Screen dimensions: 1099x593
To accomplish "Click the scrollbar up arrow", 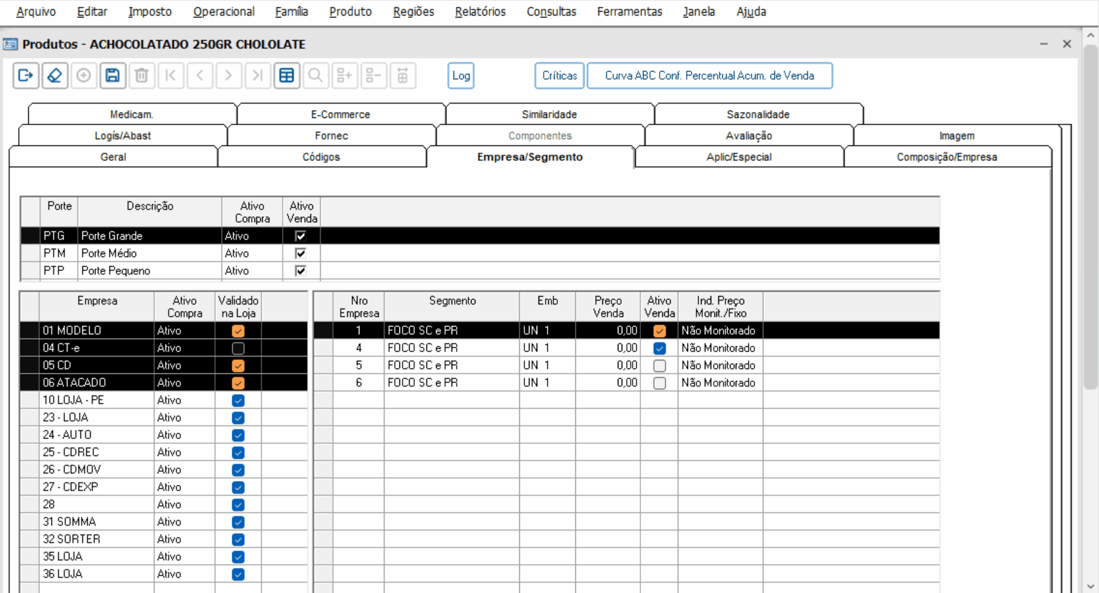I will point(1091,35).
